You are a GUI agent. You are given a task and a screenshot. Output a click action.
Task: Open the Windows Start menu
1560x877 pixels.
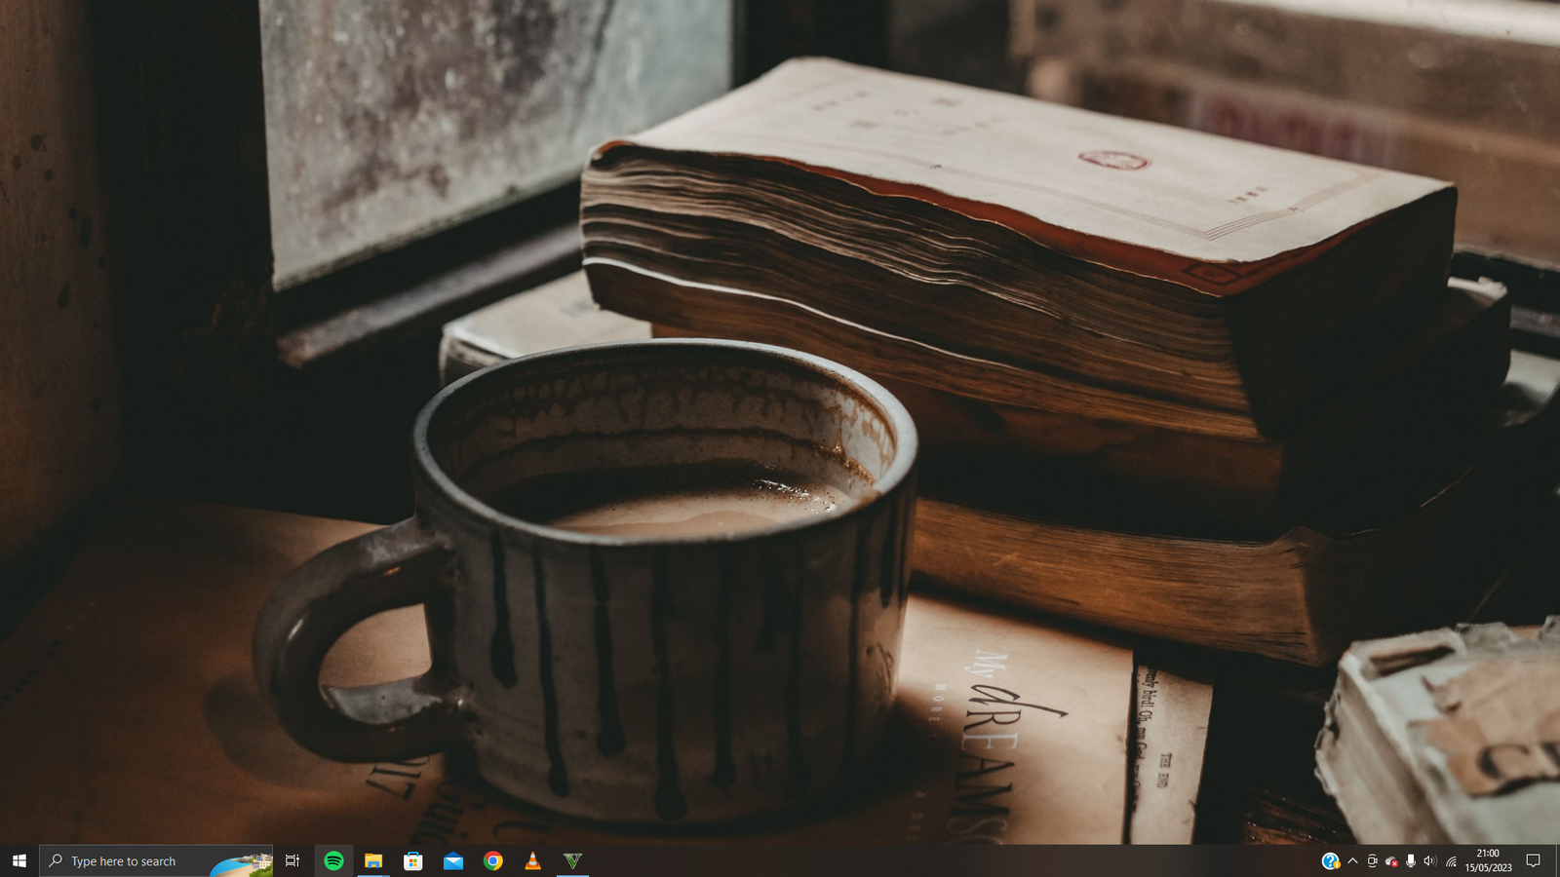19,860
